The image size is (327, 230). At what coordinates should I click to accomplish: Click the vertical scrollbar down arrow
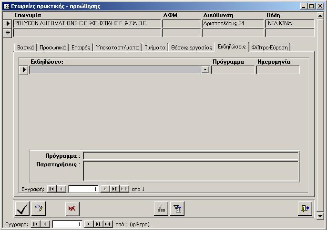point(320,216)
